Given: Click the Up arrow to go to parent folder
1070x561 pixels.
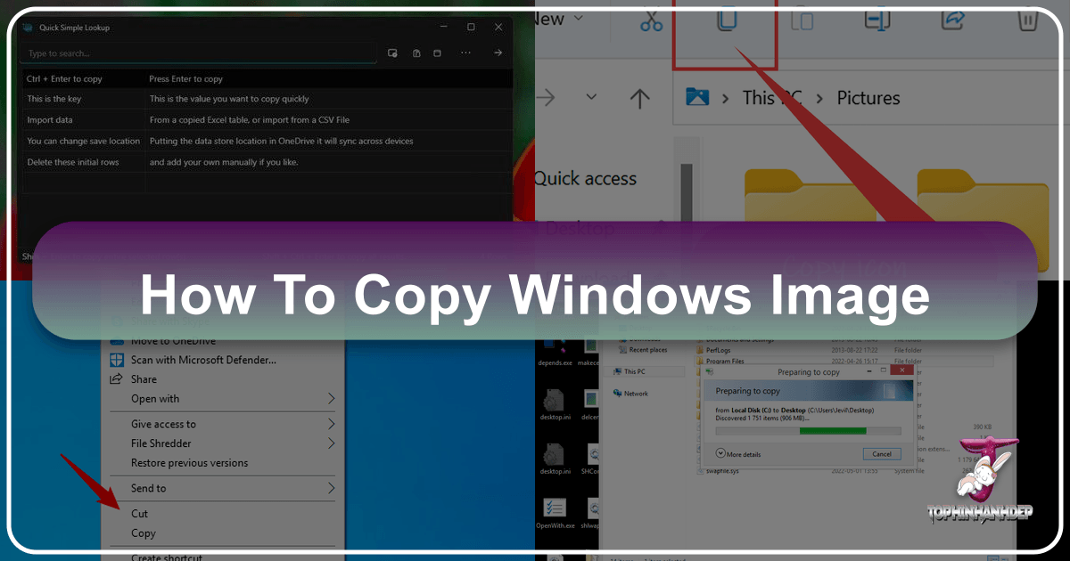Looking at the screenshot, I should (x=640, y=98).
